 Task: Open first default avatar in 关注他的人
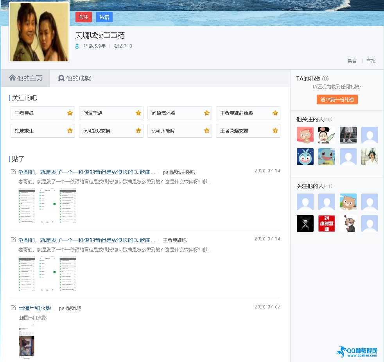coord(305,202)
